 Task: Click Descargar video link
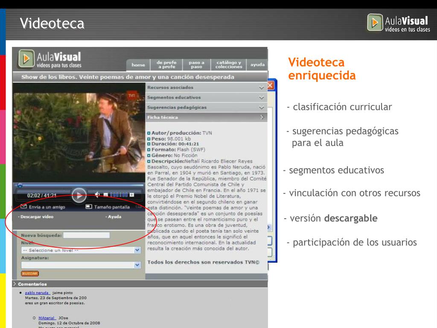pos(36,217)
